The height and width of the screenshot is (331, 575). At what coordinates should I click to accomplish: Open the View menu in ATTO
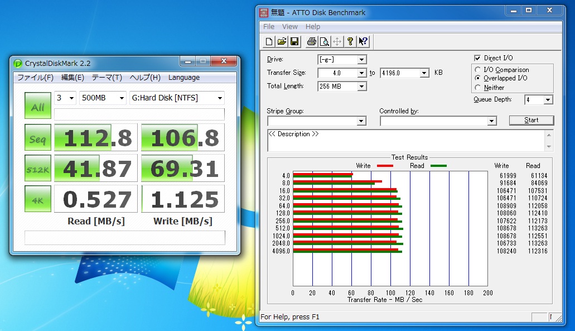289,26
